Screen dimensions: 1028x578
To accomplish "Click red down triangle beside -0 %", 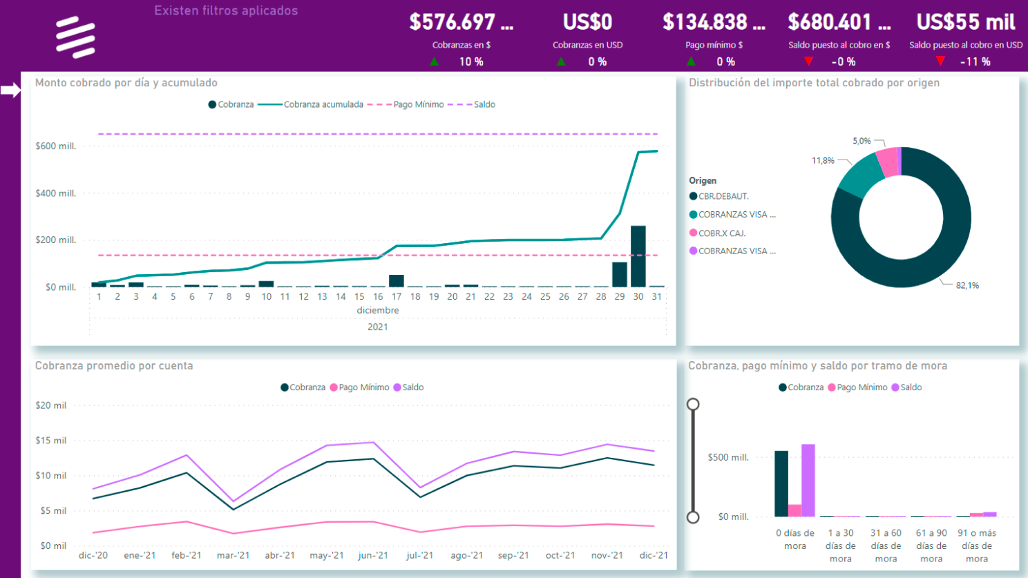I will [808, 61].
